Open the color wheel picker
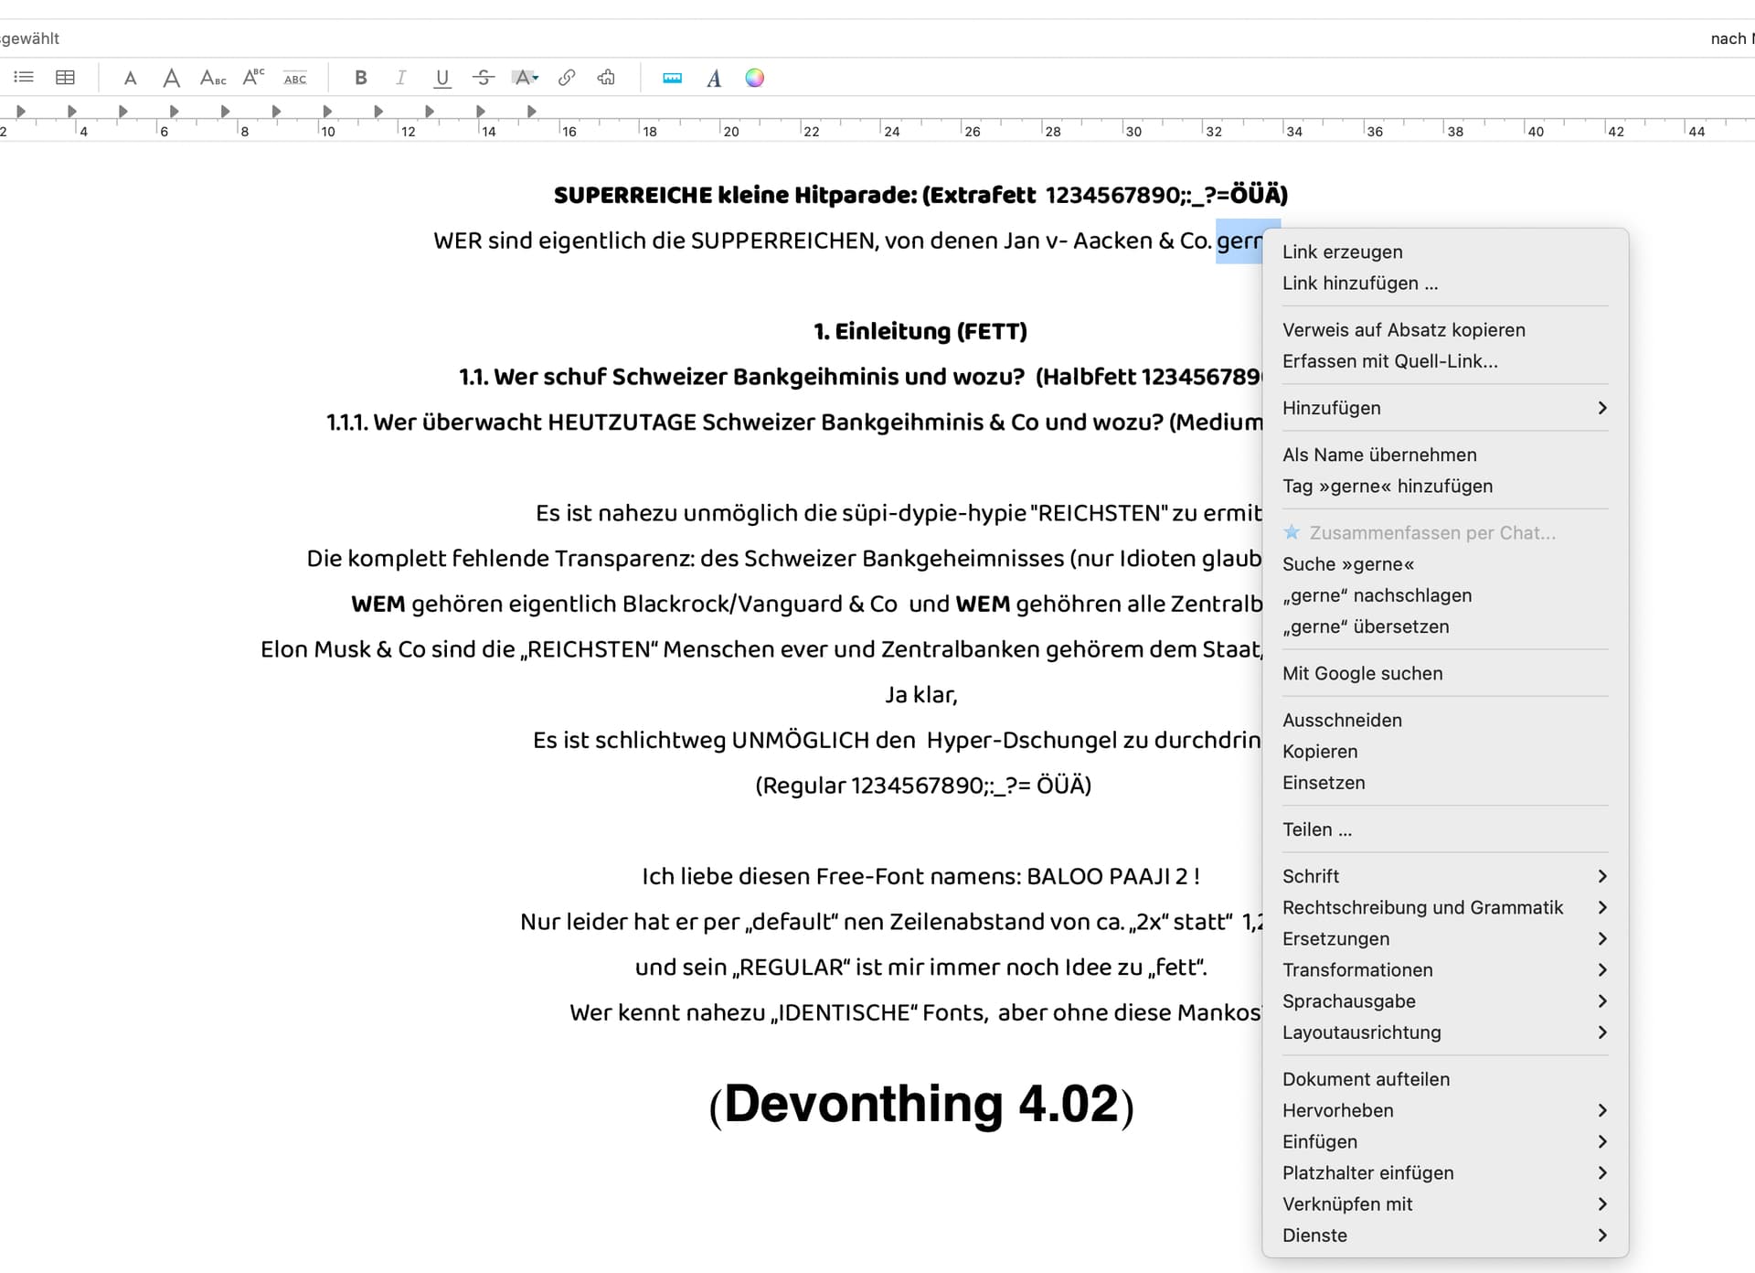The width and height of the screenshot is (1755, 1273). pos(754,78)
